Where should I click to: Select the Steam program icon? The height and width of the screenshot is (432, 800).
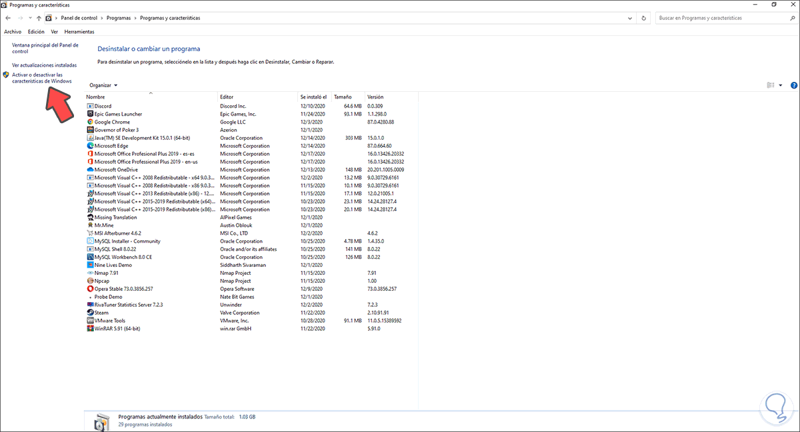[x=90, y=313]
